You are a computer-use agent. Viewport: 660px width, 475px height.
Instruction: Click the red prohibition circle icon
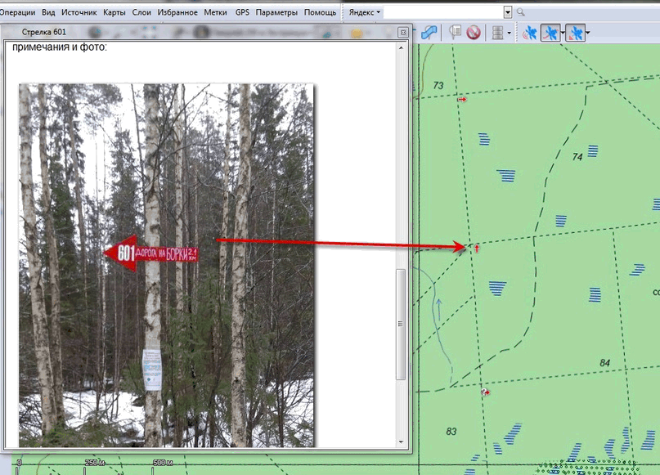pyautogui.click(x=473, y=33)
